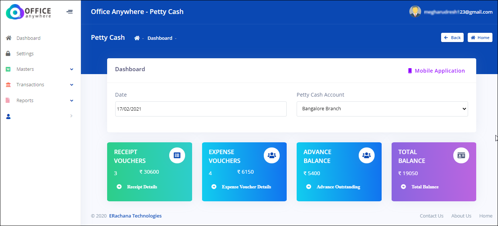Click the Advance Balance people icon
498x226 pixels.
pyautogui.click(x=366, y=156)
